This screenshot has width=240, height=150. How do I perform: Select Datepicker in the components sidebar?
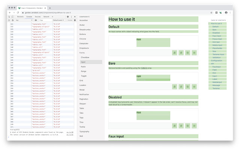coord(84,43)
